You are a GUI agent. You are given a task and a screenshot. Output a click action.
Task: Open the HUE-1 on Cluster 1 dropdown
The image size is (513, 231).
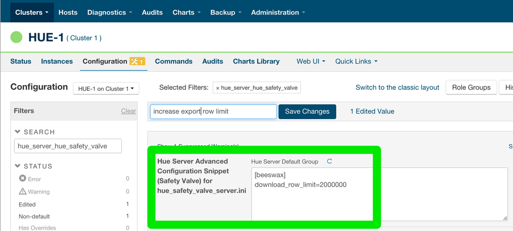(106, 89)
